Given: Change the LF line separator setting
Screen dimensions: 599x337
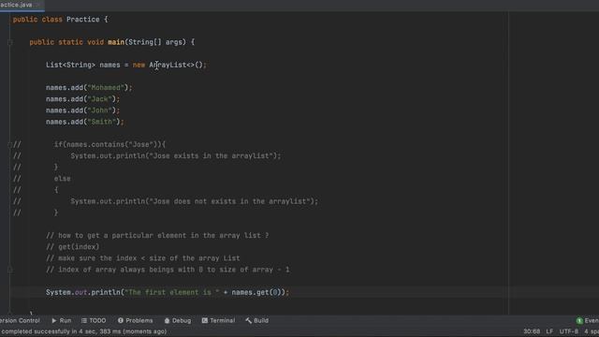Looking at the screenshot, I should [549, 331].
